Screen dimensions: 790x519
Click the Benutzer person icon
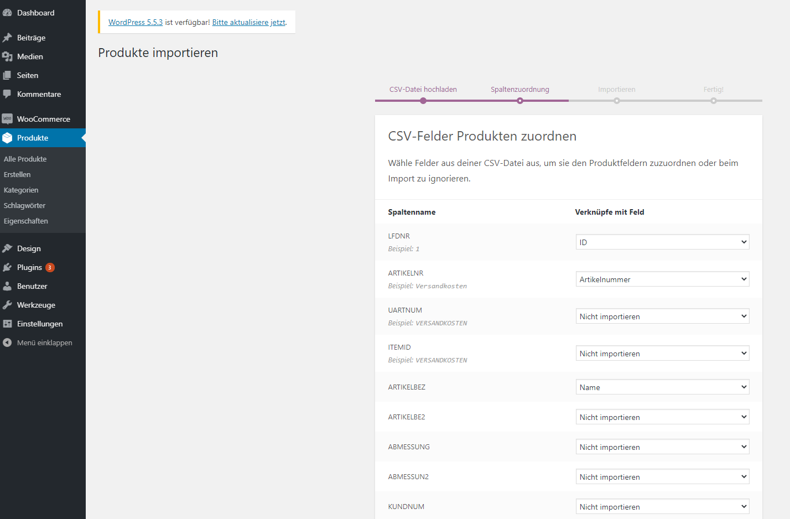coord(7,286)
